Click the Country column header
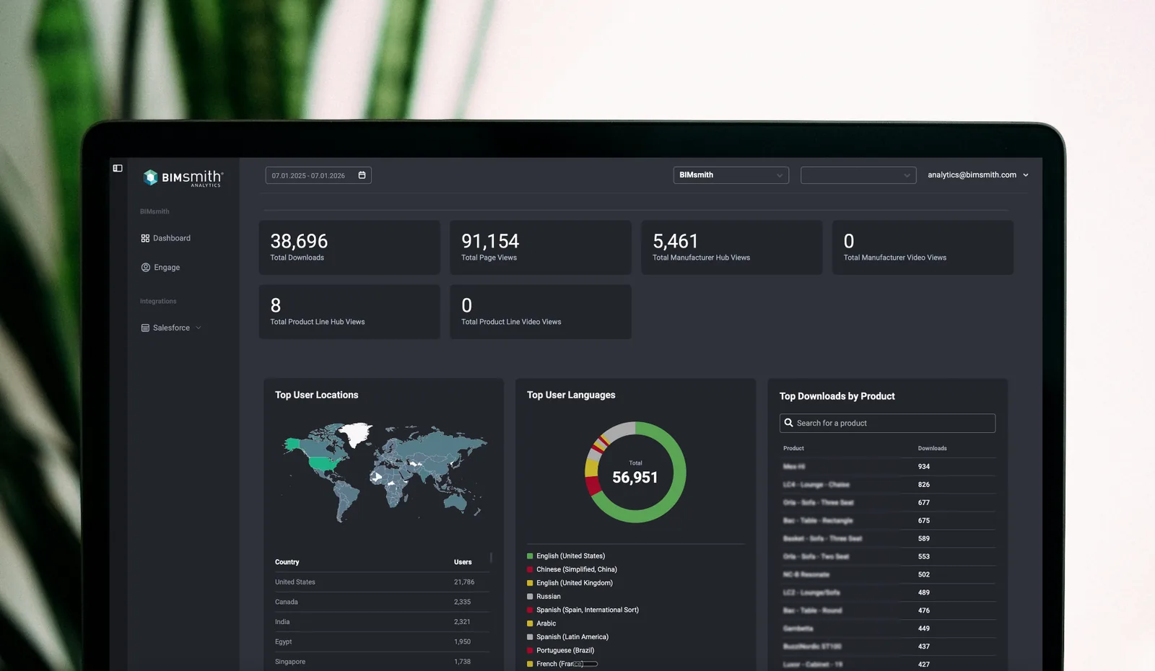1155x671 pixels. 287,562
